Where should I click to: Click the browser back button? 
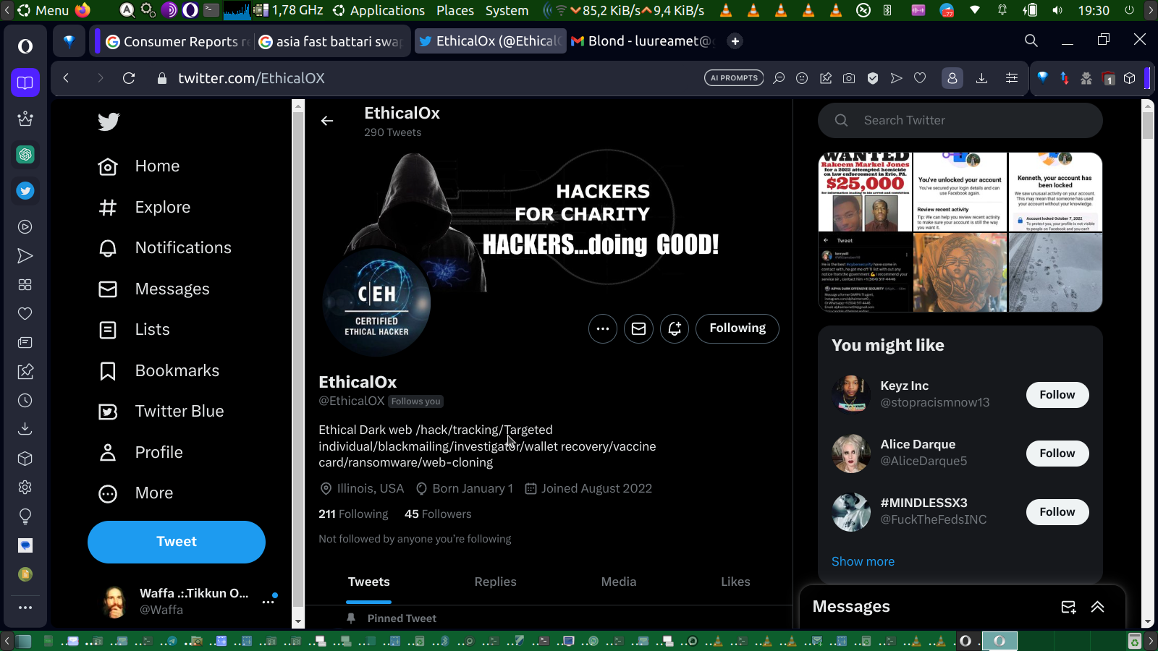66,78
